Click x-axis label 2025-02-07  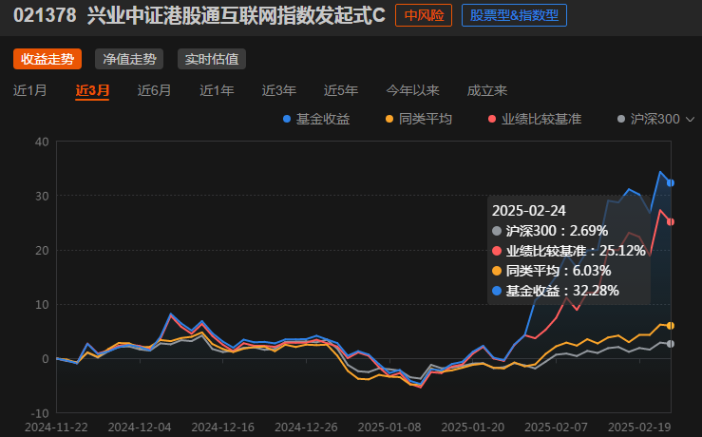point(556,427)
